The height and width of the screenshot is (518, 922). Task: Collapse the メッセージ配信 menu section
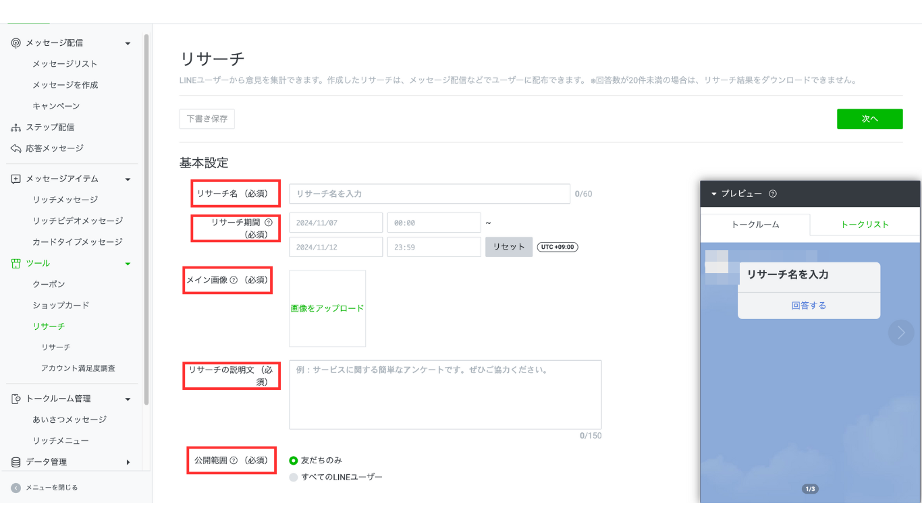pyautogui.click(x=128, y=44)
